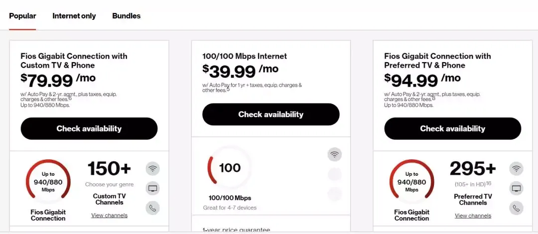The width and height of the screenshot is (538, 234).
Task: Click the 295+ Preferred TV channels count
Action: point(473,169)
